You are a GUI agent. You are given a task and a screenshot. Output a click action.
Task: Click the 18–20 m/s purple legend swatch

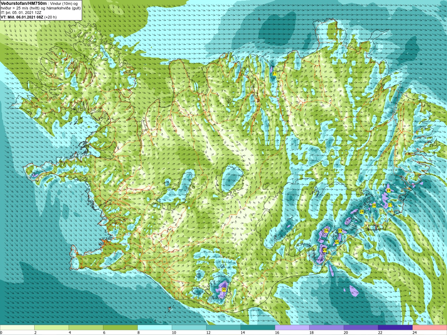[327, 328]
